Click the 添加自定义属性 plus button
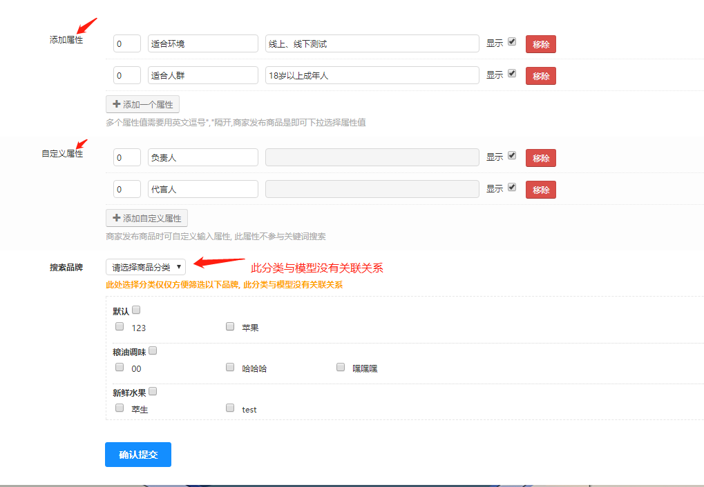The width and height of the screenshot is (704, 487). click(146, 218)
